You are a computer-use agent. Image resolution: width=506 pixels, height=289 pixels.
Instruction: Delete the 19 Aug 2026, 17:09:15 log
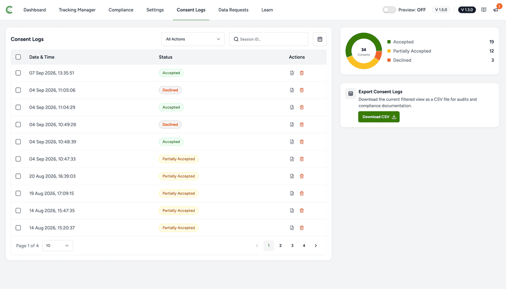pos(302,193)
